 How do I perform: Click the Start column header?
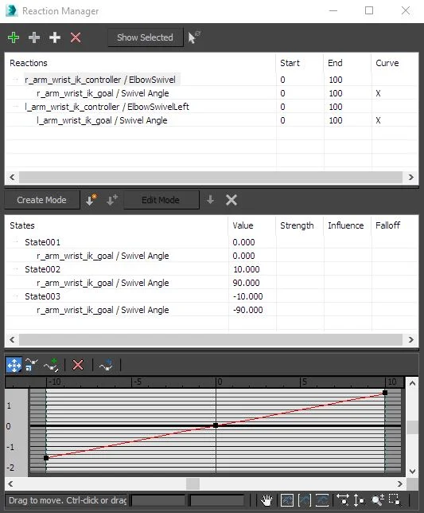300,63
